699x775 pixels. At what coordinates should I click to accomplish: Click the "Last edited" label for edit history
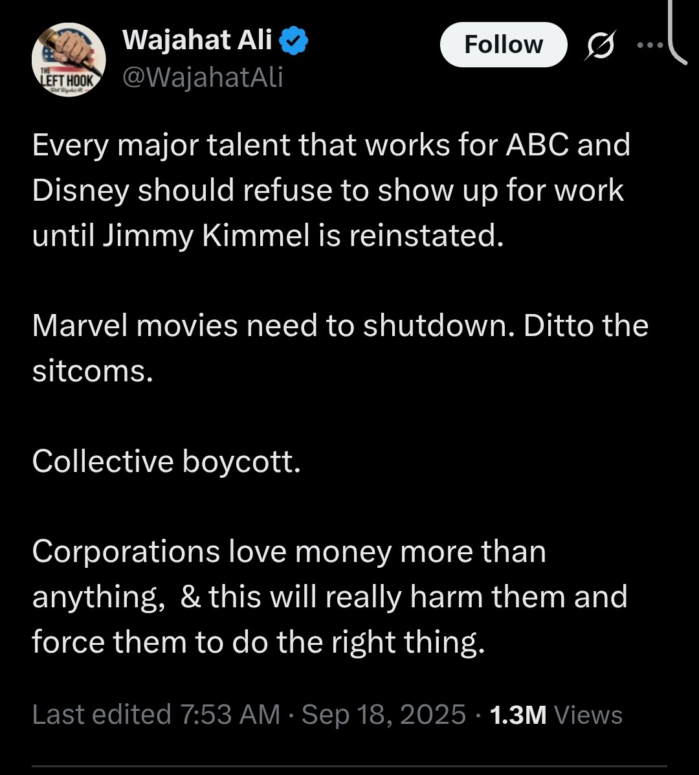[102, 715]
